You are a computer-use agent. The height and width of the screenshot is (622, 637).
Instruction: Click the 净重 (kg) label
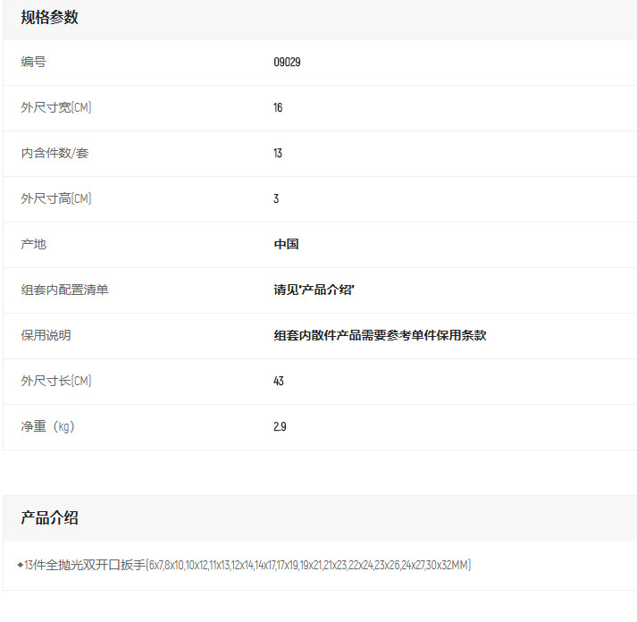coord(48,427)
